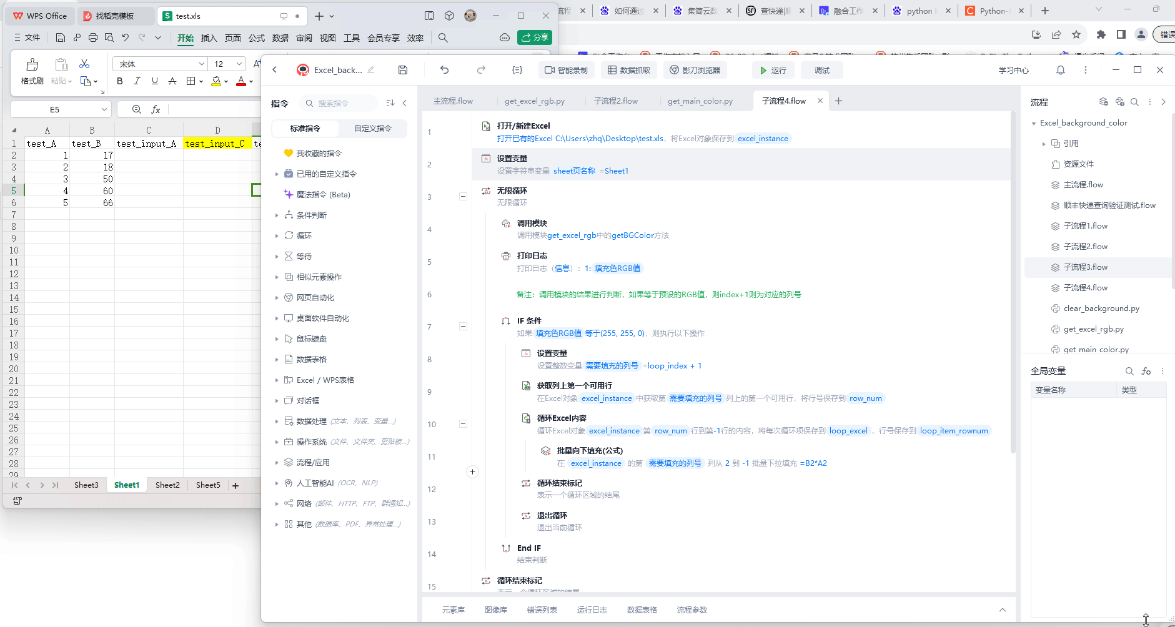The height and width of the screenshot is (627, 1175).
Task: Cut the selection with the scissors icon
Action: click(x=84, y=64)
